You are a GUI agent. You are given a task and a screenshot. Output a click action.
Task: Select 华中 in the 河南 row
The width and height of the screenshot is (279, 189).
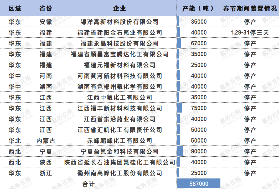(x=15, y=76)
